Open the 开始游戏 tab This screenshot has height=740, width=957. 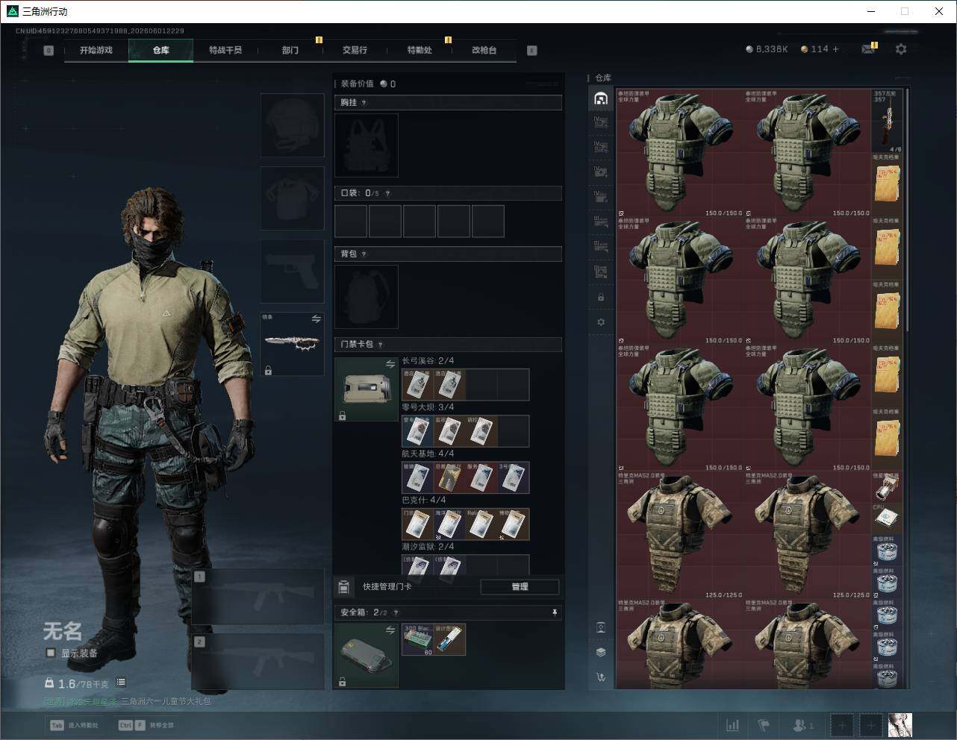(96, 50)
